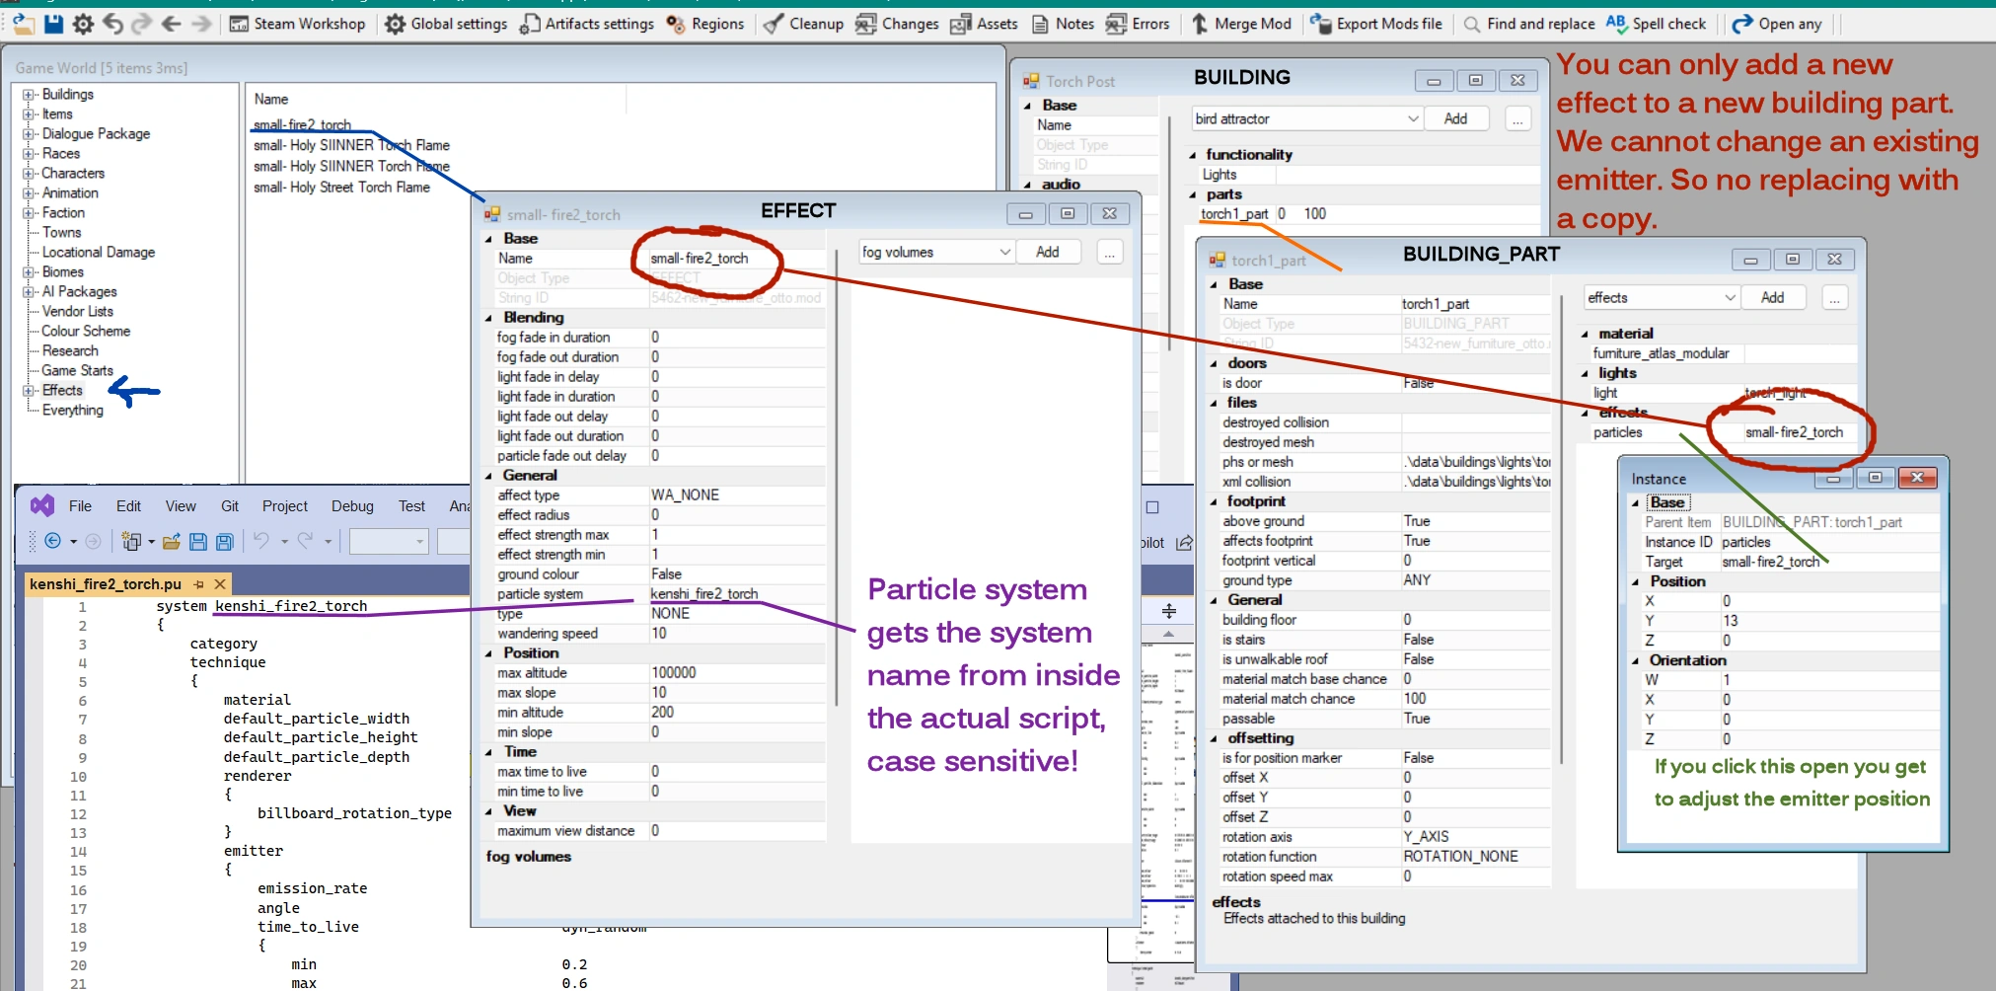This screenshot has height=991, width=1996.
Task: Click the Name field in EFFECT window
Action: (x=735, y=259)
